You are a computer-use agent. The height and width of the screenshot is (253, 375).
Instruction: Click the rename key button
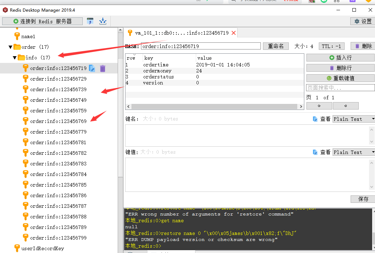tap(276, 46)
